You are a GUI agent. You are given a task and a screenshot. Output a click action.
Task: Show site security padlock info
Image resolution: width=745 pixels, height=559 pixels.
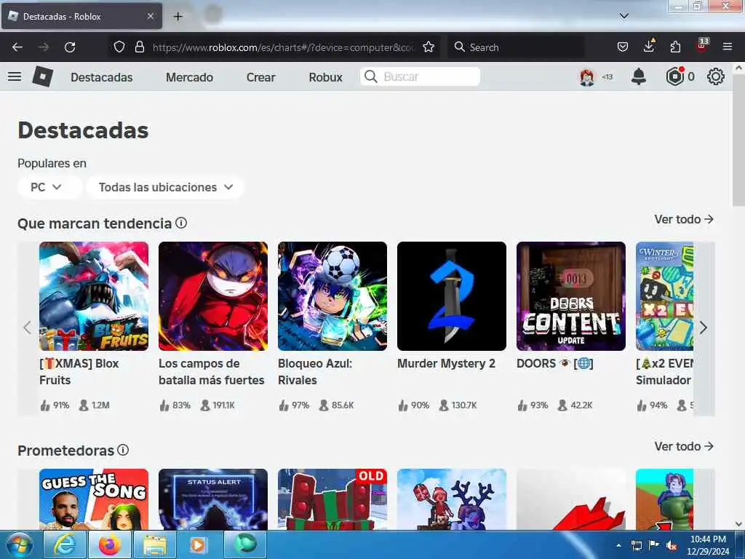pos(139,47)
